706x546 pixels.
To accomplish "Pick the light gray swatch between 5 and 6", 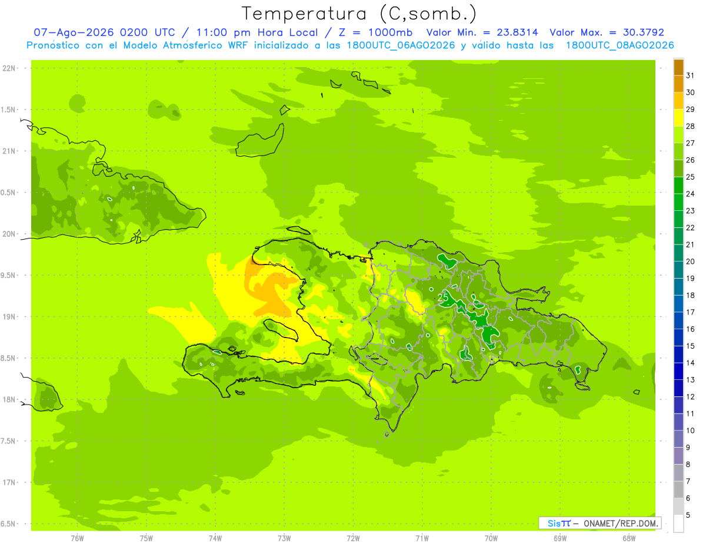I will pos(679,507).
